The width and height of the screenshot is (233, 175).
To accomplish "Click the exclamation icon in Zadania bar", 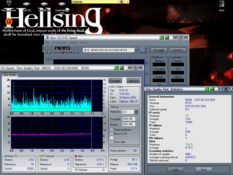I will [125, 2].
